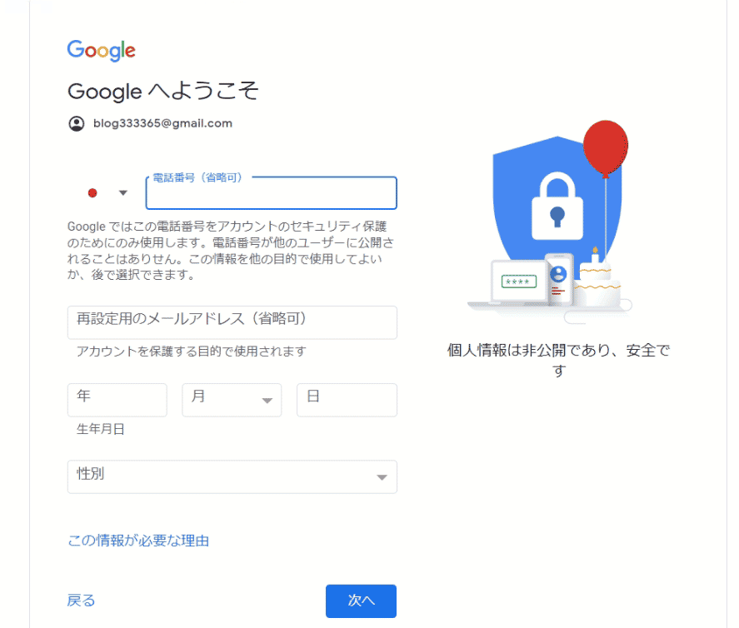Click the account avatar icon beside the email
Screen dimensions: 739x628
[77, 123]
